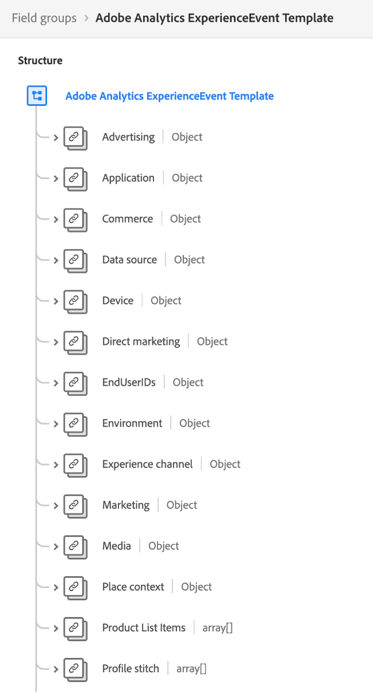Screen dimensions: 373x693
Task: Select the Commerce field row
Action: pos(127,219)
